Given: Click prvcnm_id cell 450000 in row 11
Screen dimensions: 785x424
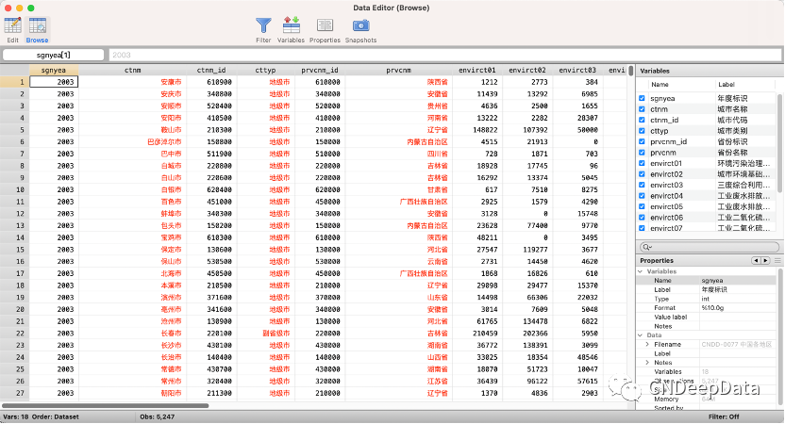Looking at the screenshot, I should coord(320,202).
